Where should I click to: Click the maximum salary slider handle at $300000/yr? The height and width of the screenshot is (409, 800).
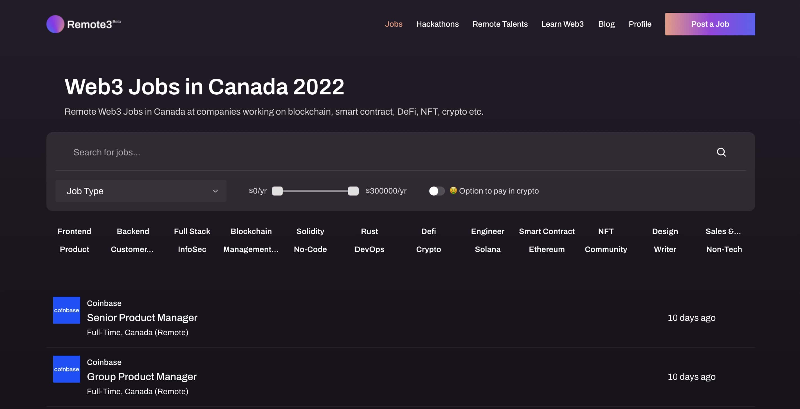[353, 191]
